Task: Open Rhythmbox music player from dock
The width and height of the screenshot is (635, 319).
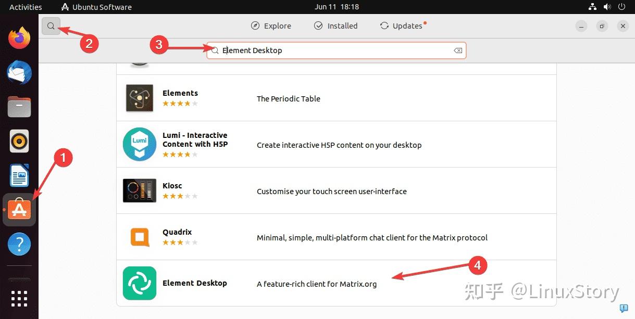Action: pyautogui.click(x=19, y=141)
